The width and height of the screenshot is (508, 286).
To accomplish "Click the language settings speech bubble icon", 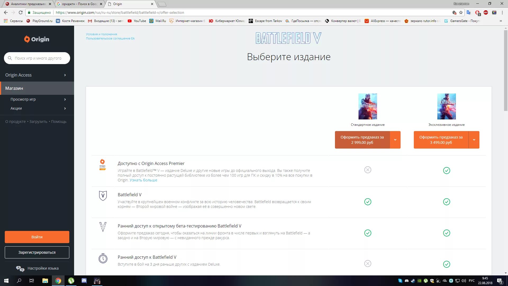I will pos(20,269).
